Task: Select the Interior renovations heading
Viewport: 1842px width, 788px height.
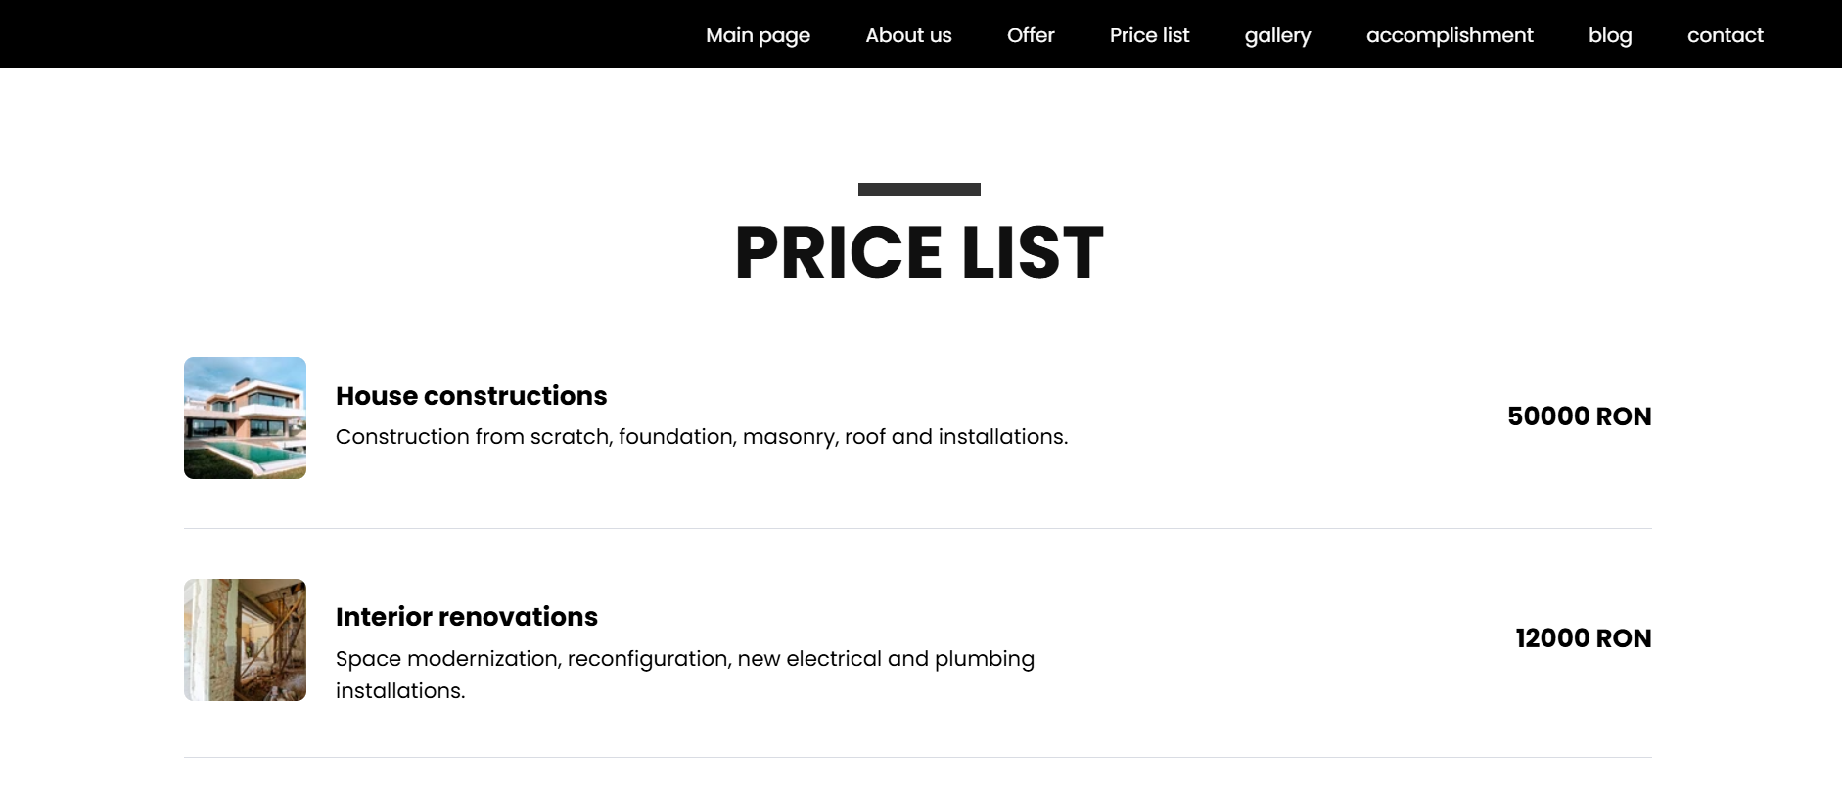Action: pyautogui.click(x=467, y=617)
